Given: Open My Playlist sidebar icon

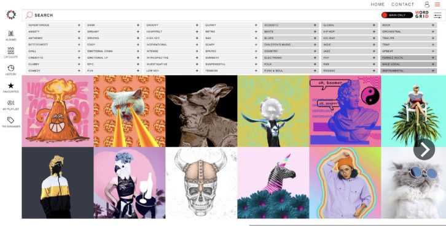Looking at the screenshot, I should point(11,105).
